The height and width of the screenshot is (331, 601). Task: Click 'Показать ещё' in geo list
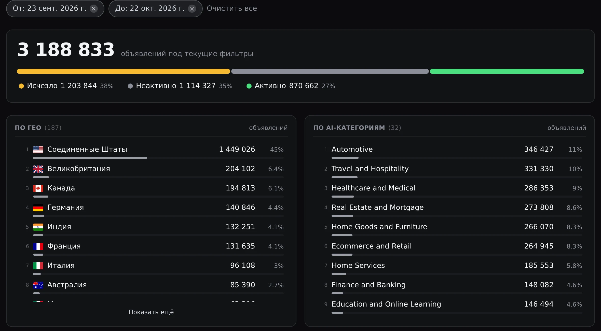click(x=151, y=312)
